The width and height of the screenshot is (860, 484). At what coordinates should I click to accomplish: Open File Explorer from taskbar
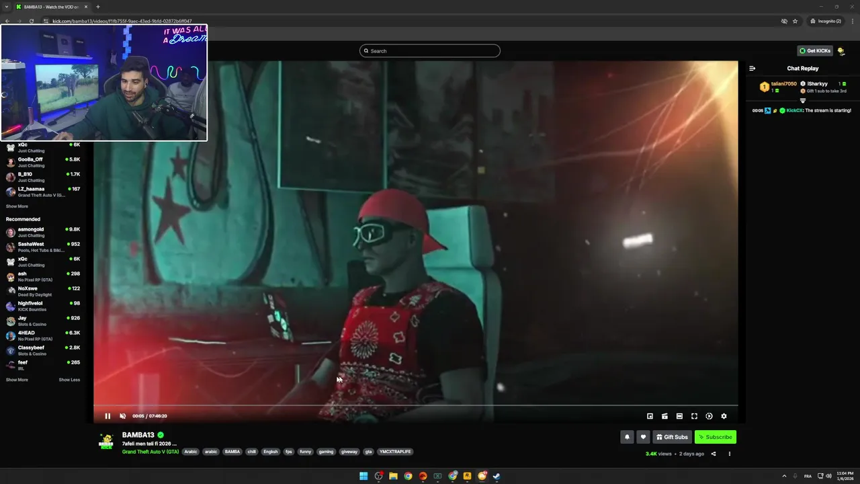pos(393,476)
